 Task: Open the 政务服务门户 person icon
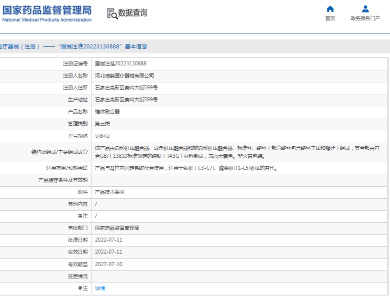pyautogui.click(x=365, y=9)
